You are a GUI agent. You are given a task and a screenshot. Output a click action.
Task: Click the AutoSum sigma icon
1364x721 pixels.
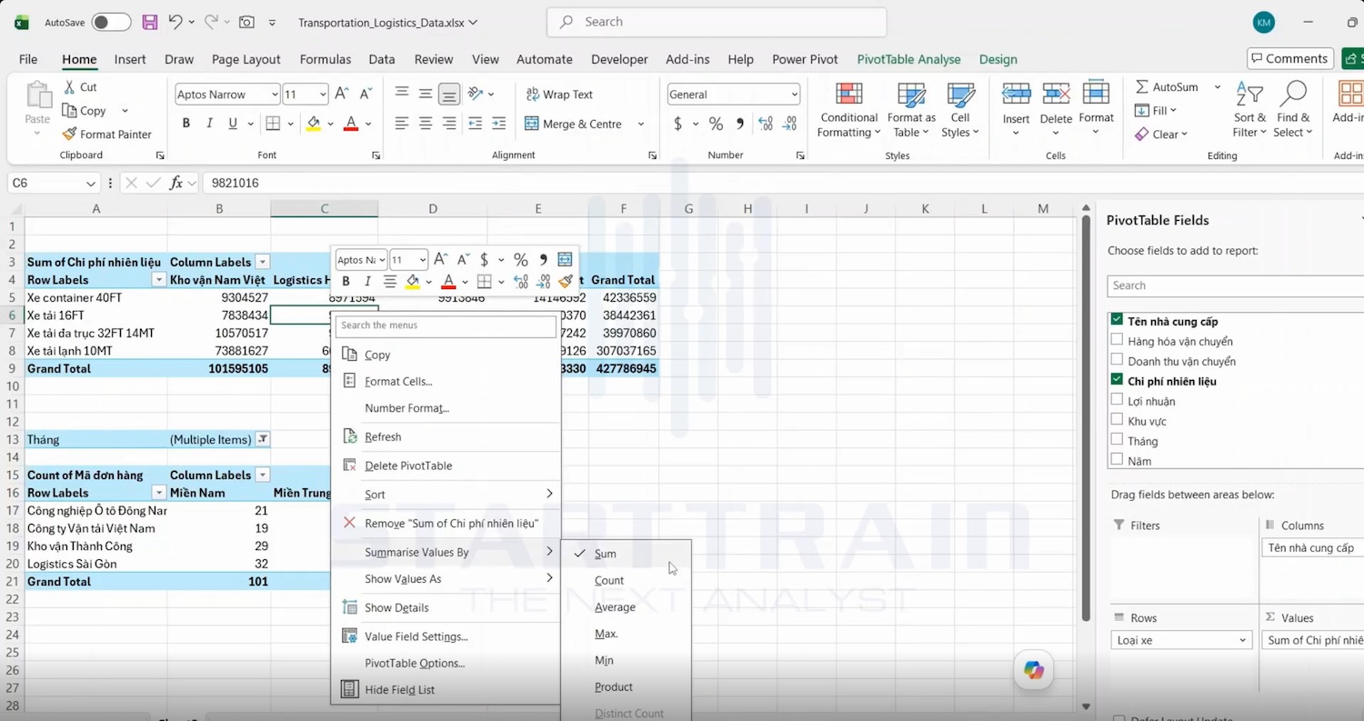(x=1142, y=87)
